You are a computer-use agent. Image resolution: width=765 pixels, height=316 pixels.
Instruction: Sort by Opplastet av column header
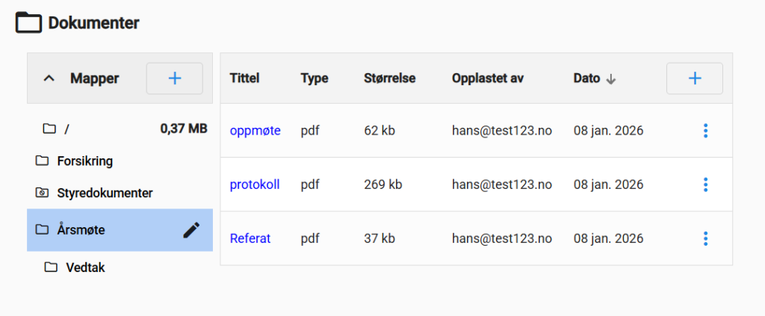click(492, 78)
